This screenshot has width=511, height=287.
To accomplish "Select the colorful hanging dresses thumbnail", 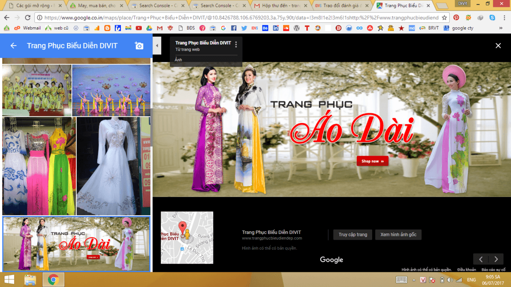I will pyautogui.click(x=39, y=166).
